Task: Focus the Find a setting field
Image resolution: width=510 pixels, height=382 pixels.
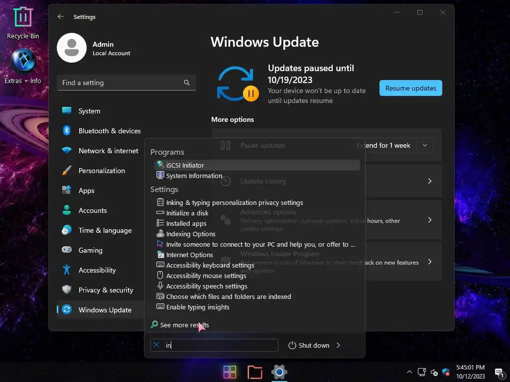Action: pos(126,83)
